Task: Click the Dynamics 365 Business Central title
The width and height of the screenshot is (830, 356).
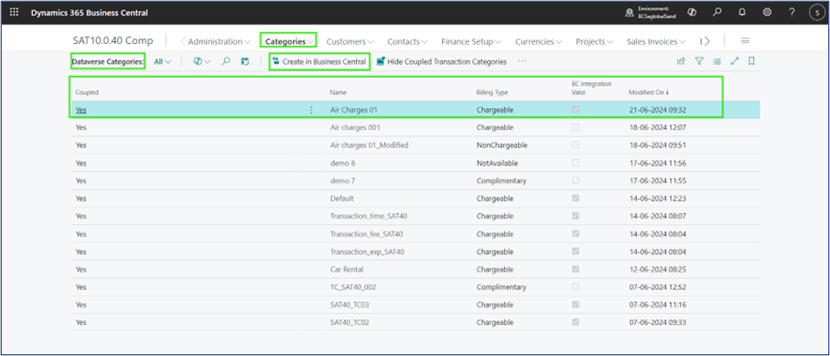Action: click(x=90, y=13)
